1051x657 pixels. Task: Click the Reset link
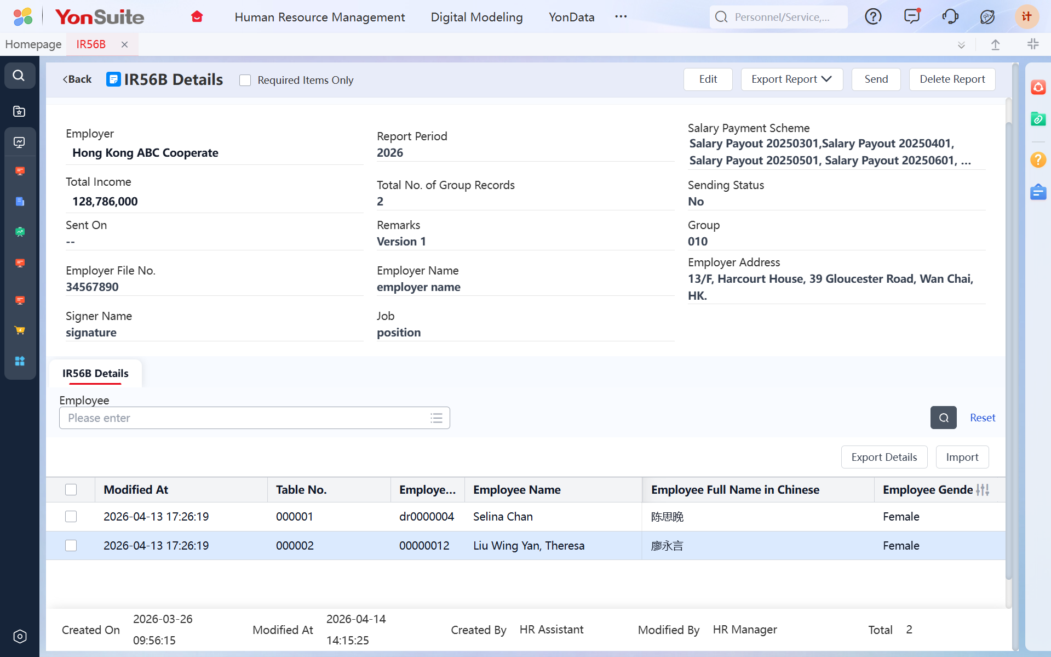point(983,418)
